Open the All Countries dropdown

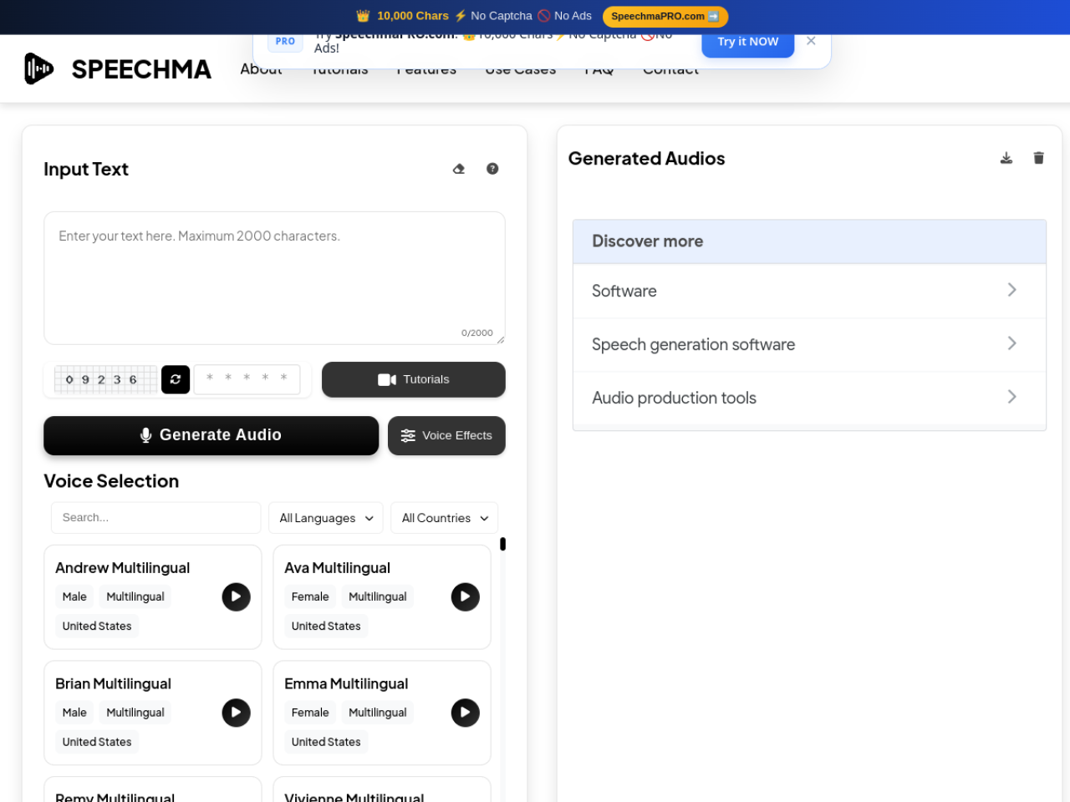(444, 518)
